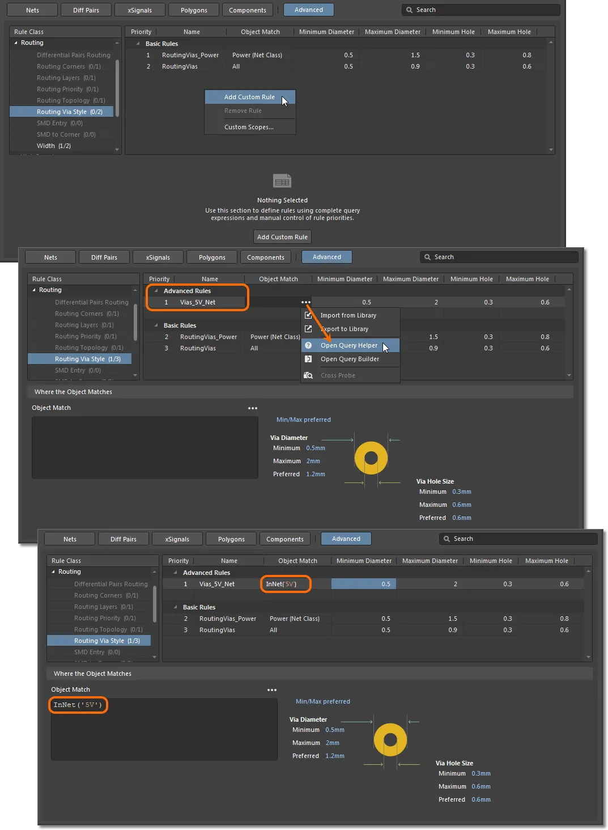The image size is (608, 830).
Task: Click via diagram in middle window
Action: pos(371,458)
